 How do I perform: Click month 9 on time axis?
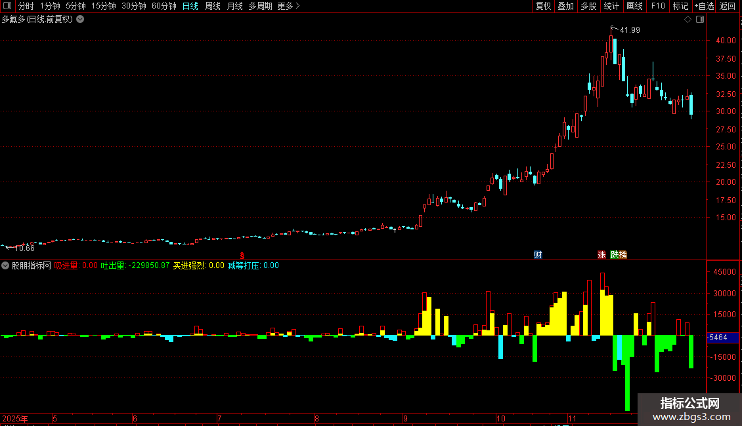tap(406, 418)
